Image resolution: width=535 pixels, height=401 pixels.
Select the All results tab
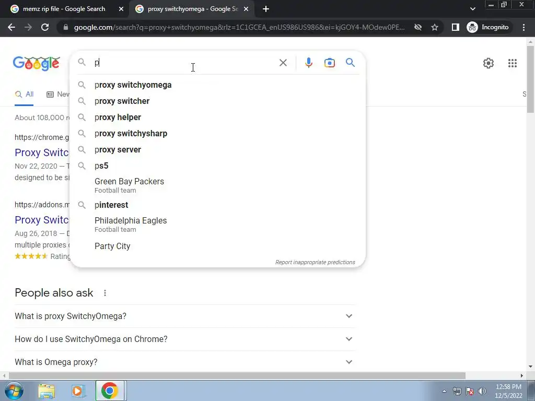point(24,95)
